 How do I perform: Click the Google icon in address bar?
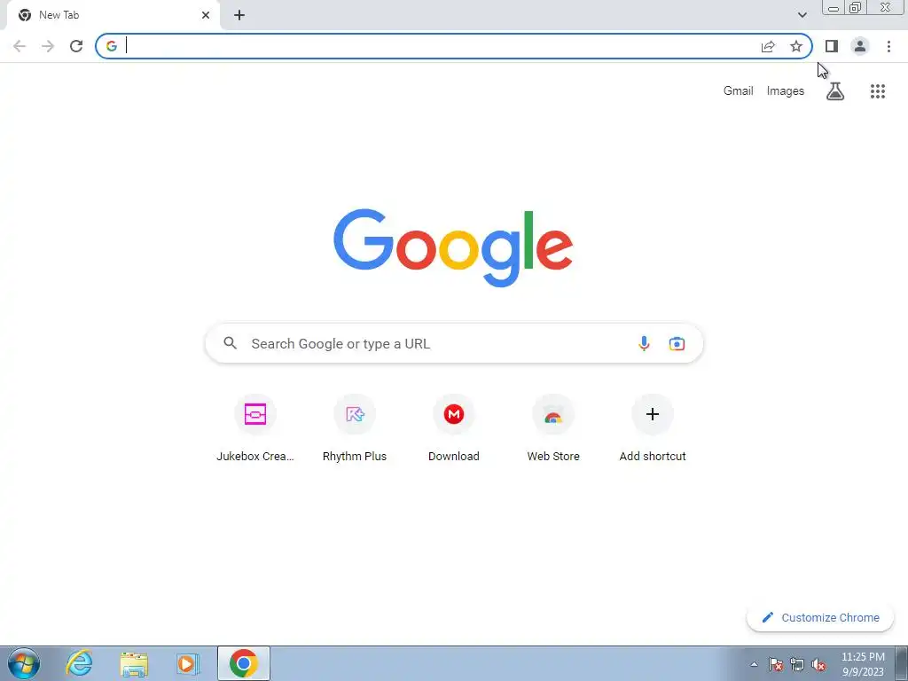[x=112, y=46]
